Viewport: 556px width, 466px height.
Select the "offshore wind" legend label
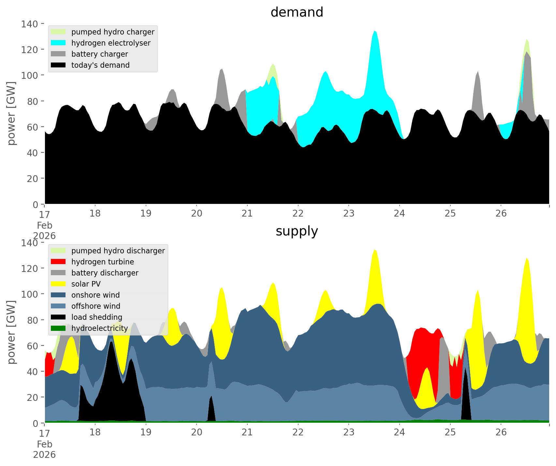pyautogui.click(x=95, y=306)
